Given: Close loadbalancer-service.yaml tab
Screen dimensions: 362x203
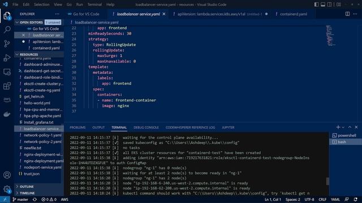Looking at the screenshot, I should [x=164, y=14].
